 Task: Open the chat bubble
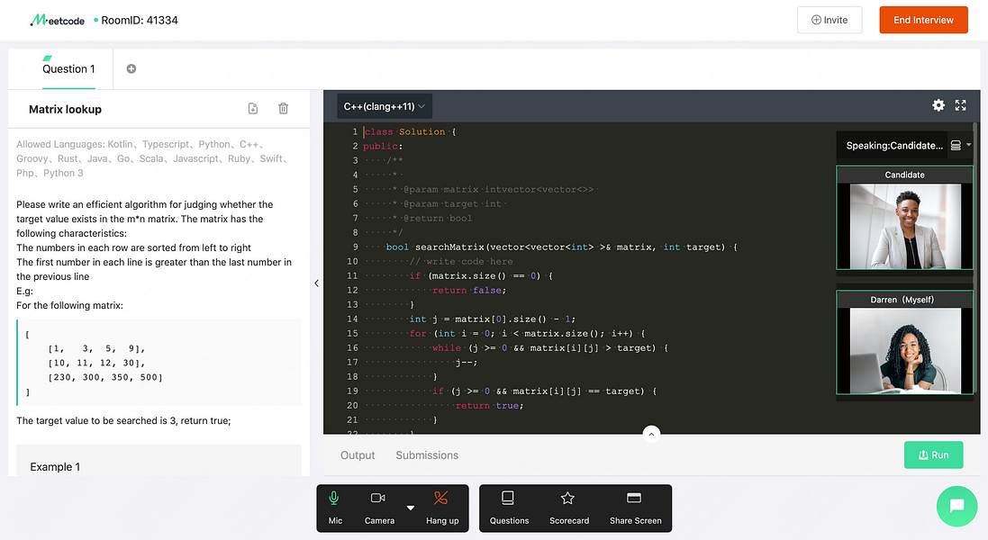[956, 506]
